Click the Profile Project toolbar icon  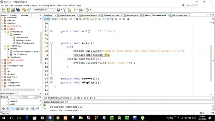pos(87,10)
